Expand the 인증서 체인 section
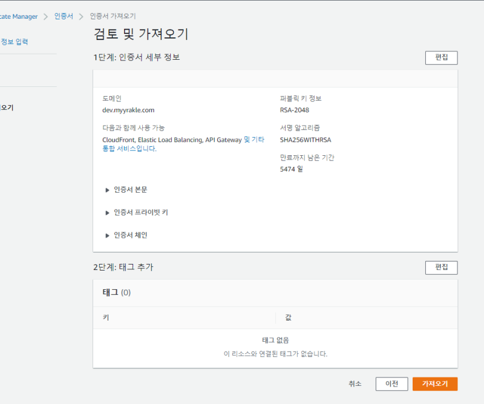This screenshot has height=404, width=484. [x=130, y=236]
